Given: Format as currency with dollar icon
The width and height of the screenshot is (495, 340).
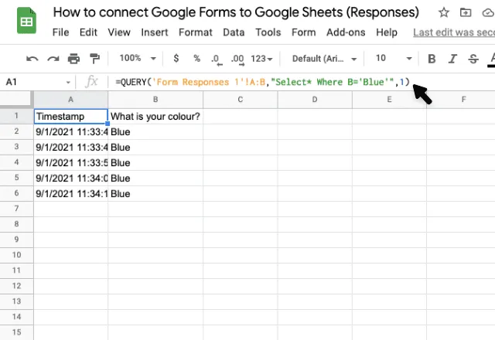Looking at the screenshot, I should click(x=176, y=59).
